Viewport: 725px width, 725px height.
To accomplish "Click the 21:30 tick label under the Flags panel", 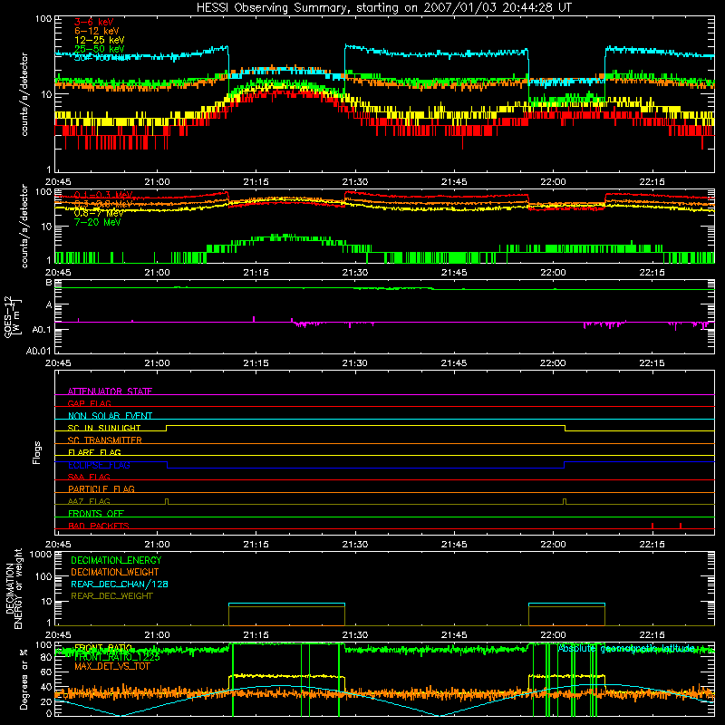I will (x=355, y=545).
